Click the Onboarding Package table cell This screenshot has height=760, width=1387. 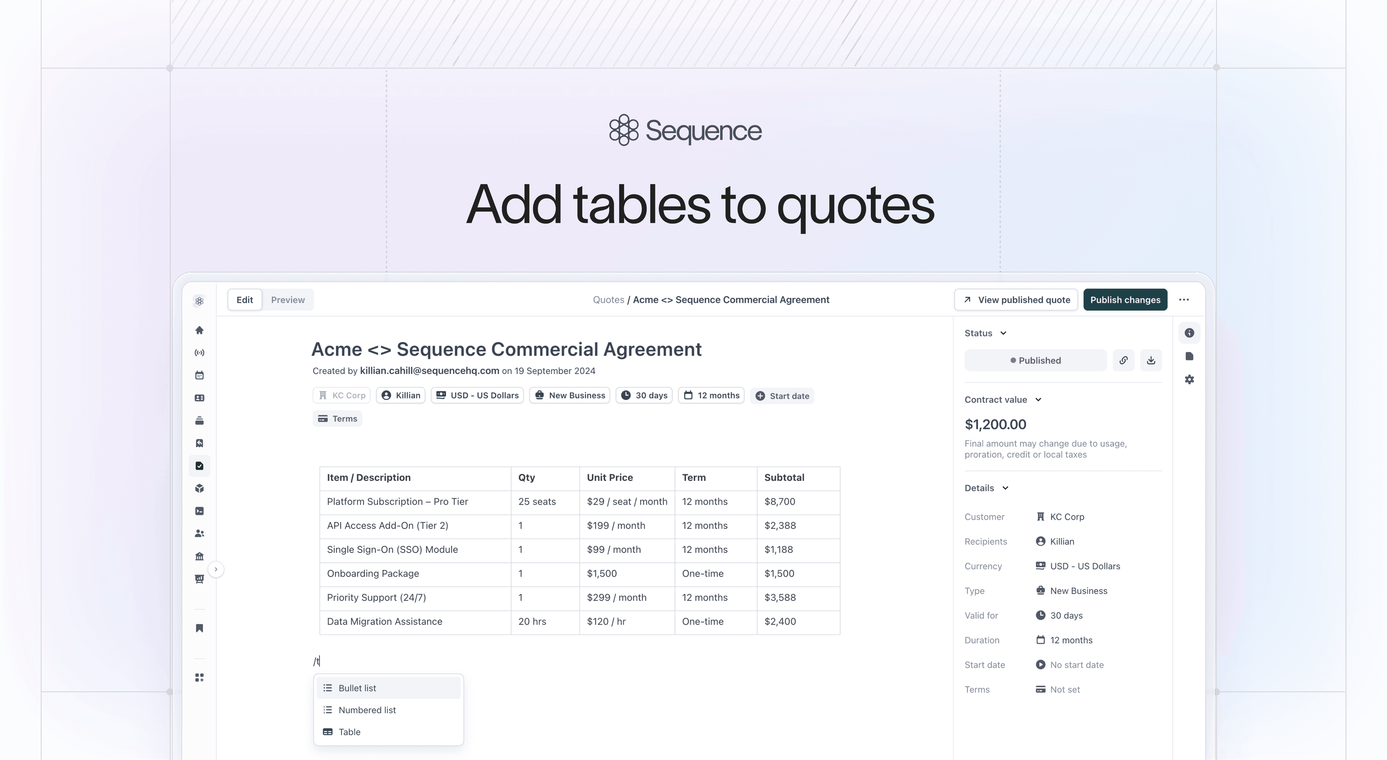(x=373, y=573)
